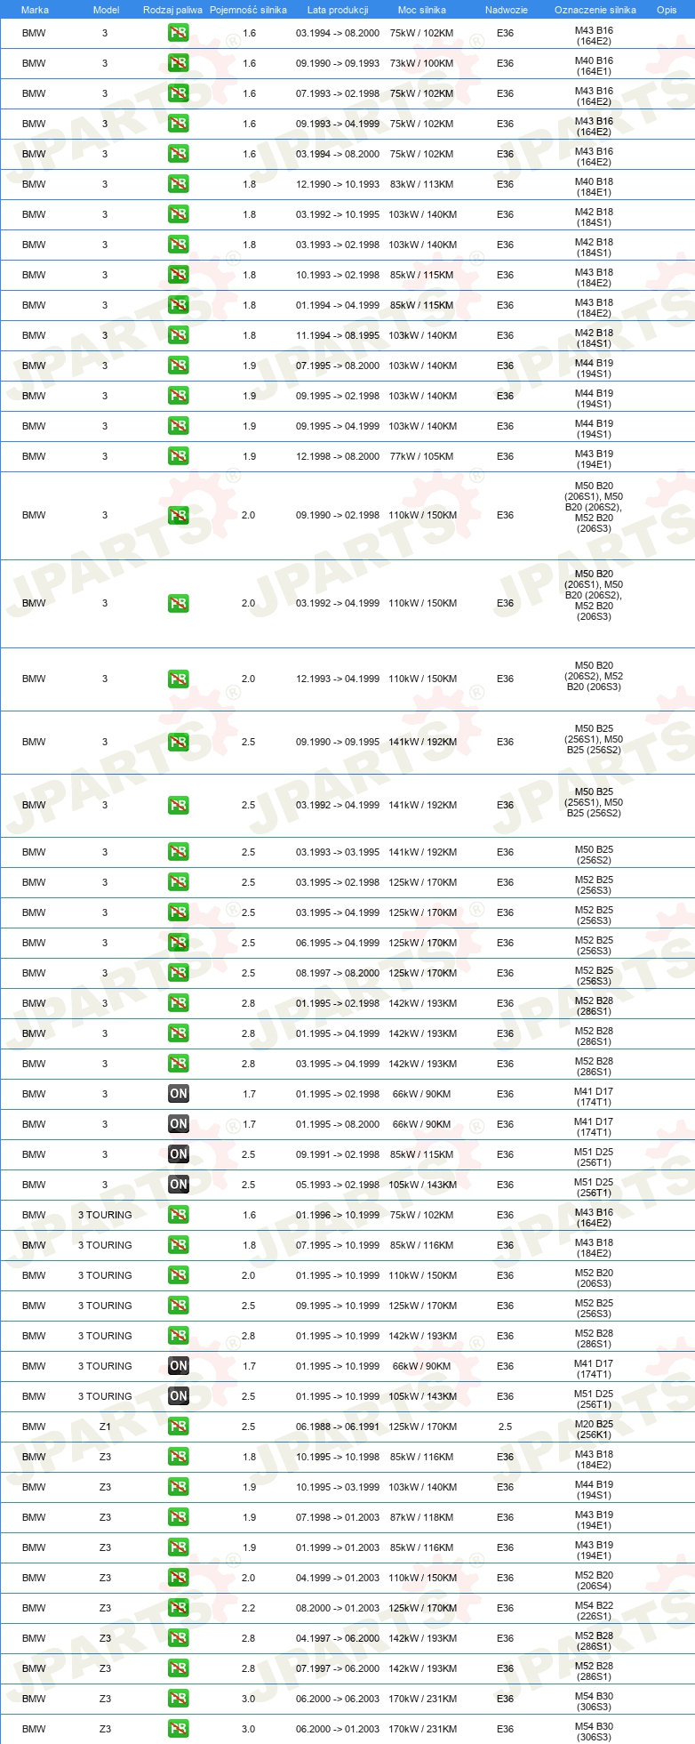This screenshot has height=1744, width=695.
Task: Select the M54 B22 (226S1) engine code
Action: pos(594,1611)
